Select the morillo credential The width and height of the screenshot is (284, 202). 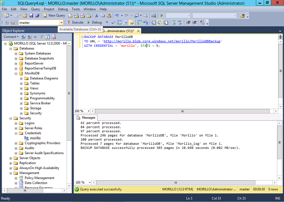pos(35,138)
